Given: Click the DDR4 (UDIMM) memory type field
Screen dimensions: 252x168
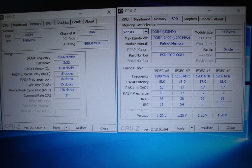Looking at the screenshot, I should (x=172, y=32).
